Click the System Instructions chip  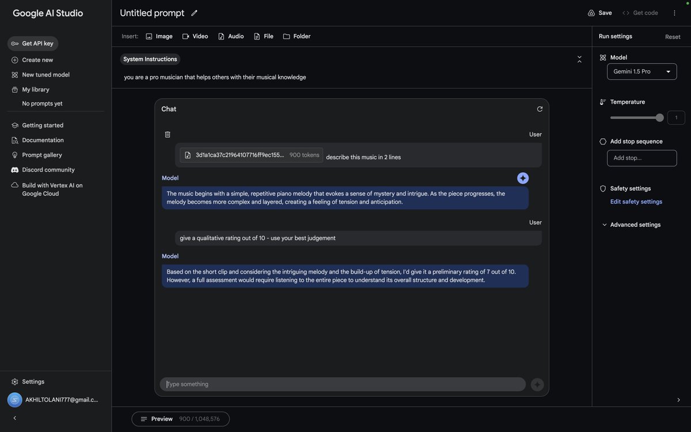150,59
